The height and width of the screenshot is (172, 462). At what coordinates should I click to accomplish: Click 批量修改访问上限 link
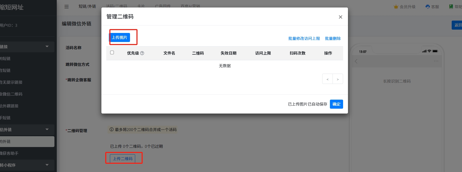[304, 39]
